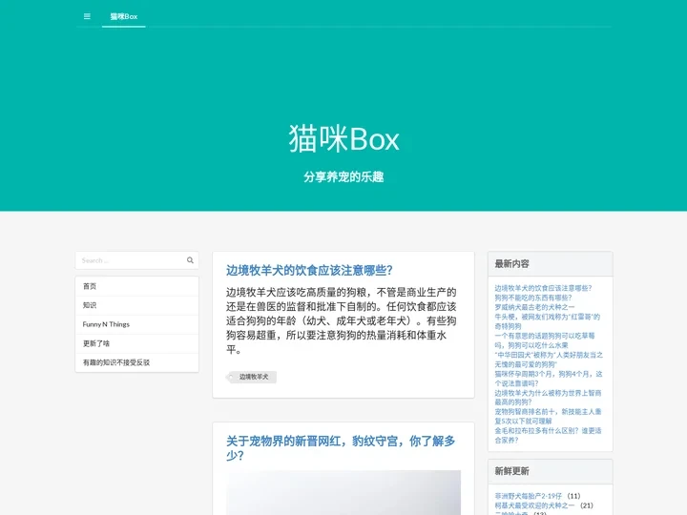Open the 更新了啥 sidebar menu item
The height and width of the screenshot is (515, 687).
(x=136, y=343)
